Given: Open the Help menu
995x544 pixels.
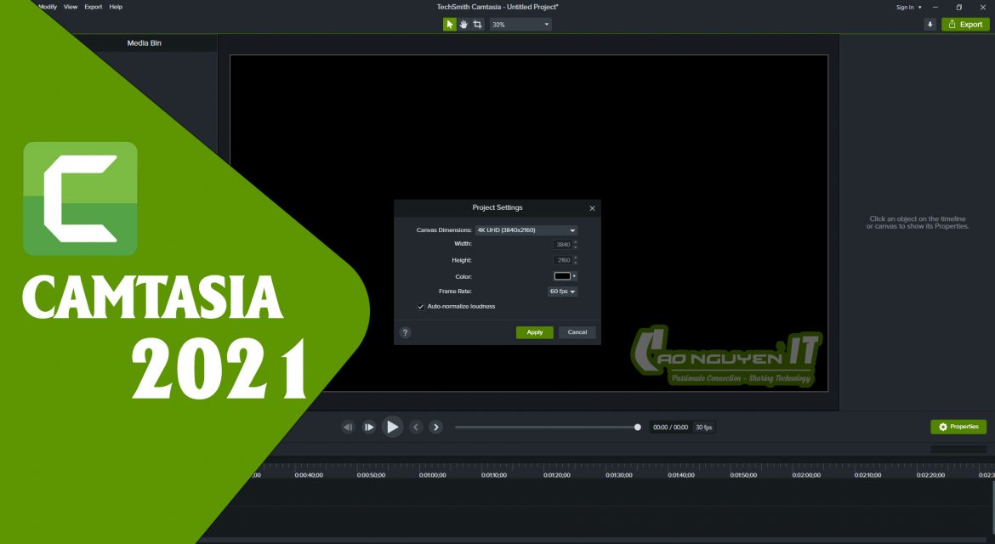Looking at the screenshot, I should pos(116,7).
